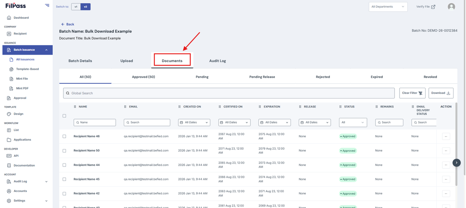Open the Approval icon
This screenshot has height=208, width=466.
[9, 98]
